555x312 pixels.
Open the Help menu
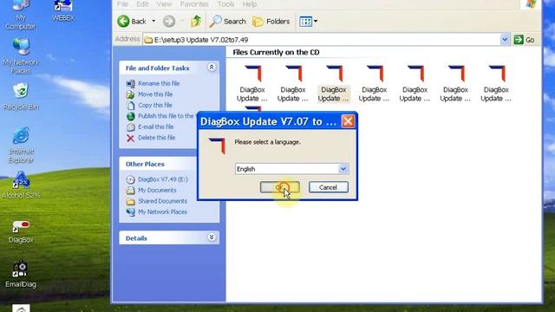pos(249,4)
